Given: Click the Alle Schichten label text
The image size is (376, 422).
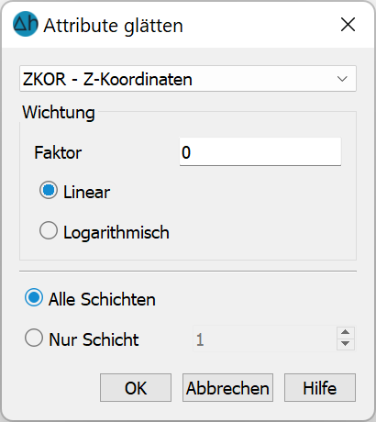Looking at the screenshot, I should pyautogui.click(x=102, y=299).
